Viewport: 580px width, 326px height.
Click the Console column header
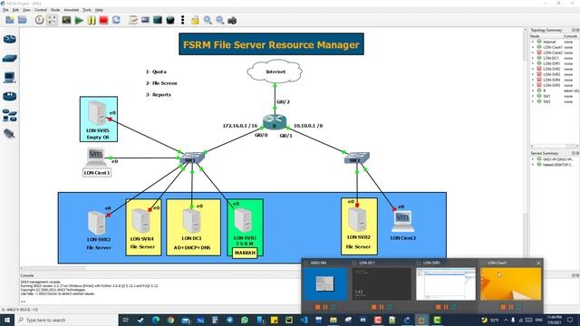pos(570,36)
